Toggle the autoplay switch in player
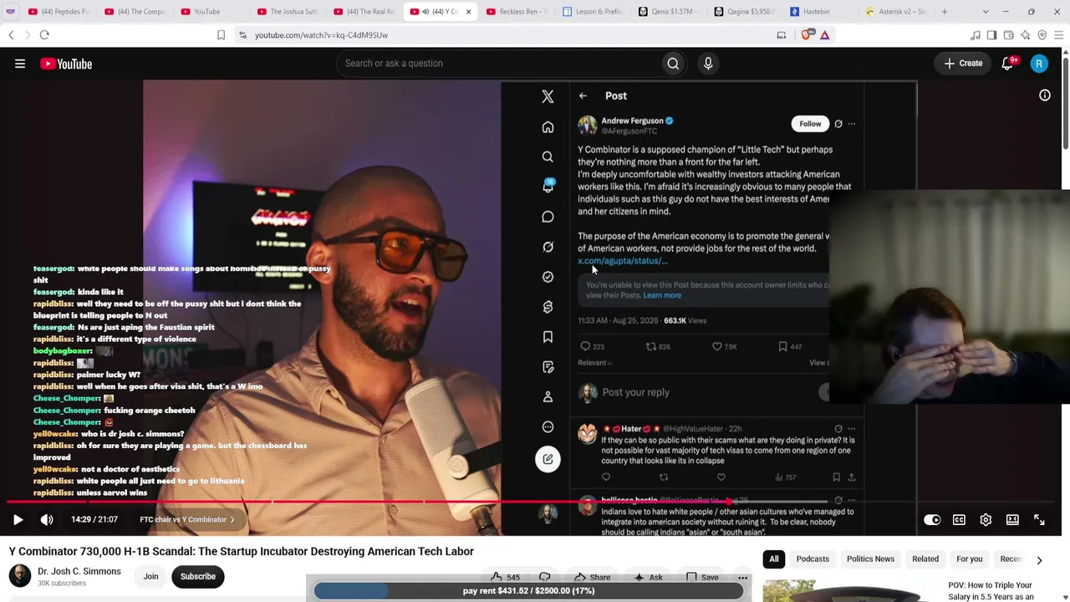Viewport: 1070px width, 602px height. pyautogui.click(x=932, y=520)
